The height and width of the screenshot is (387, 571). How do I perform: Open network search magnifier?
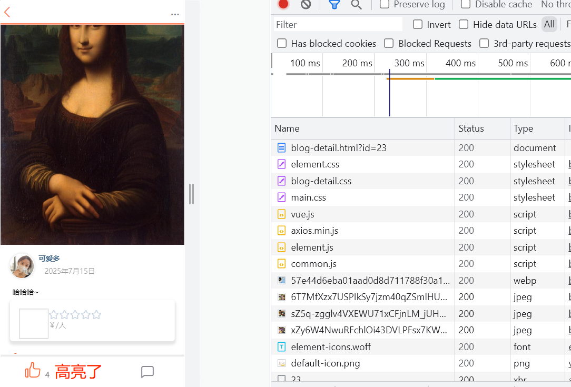click(x=356, y=4)
